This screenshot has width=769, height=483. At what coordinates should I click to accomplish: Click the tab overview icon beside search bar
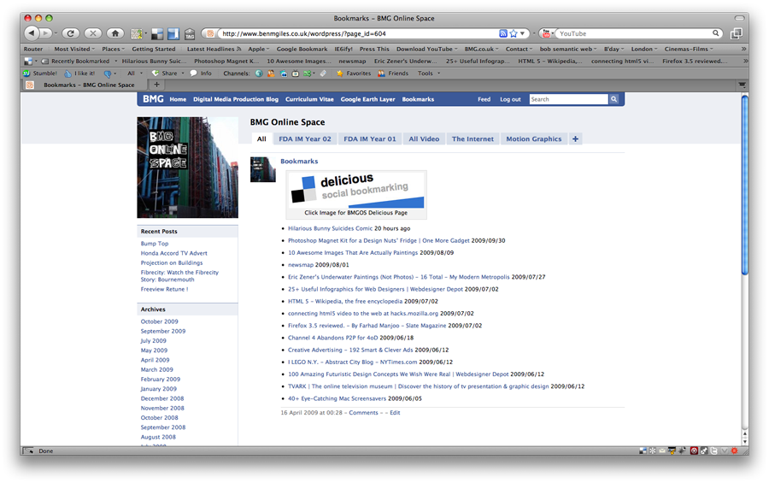pyautogui.click(x=736, y=33)
